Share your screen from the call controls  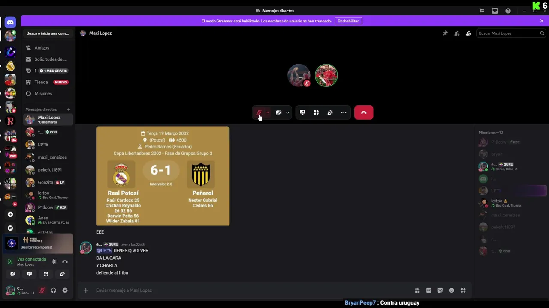pos(302,113)
